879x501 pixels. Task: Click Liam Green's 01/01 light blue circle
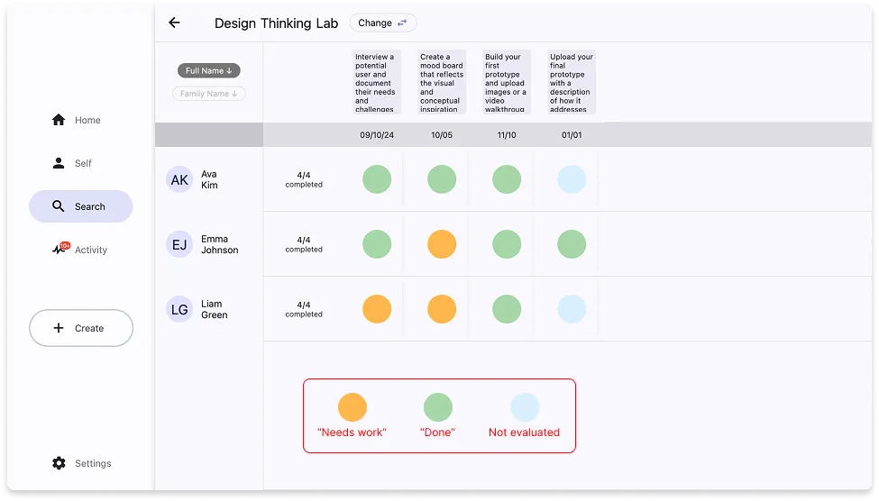click(572, 309)
